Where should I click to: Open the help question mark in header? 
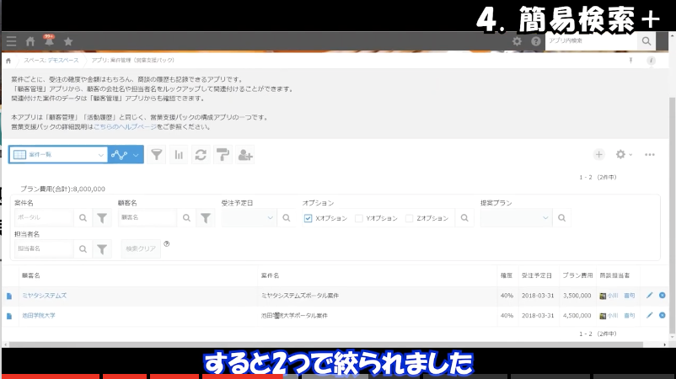pos(535,41)
